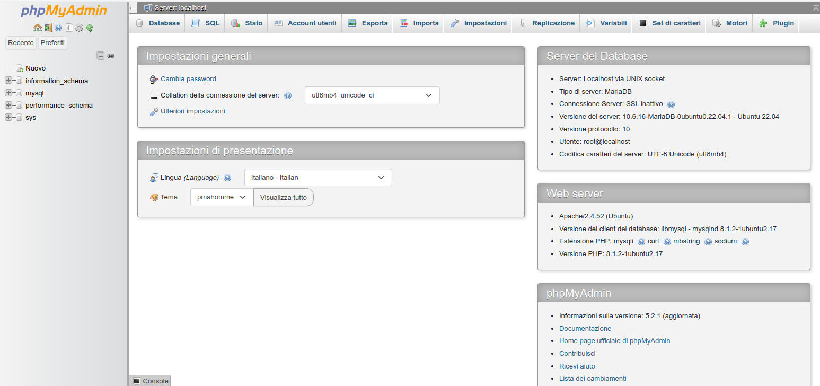Image resolution: width=820 pixels, height=386 pixels.
Task: Open help icon after curl extension
Action: 667,242
